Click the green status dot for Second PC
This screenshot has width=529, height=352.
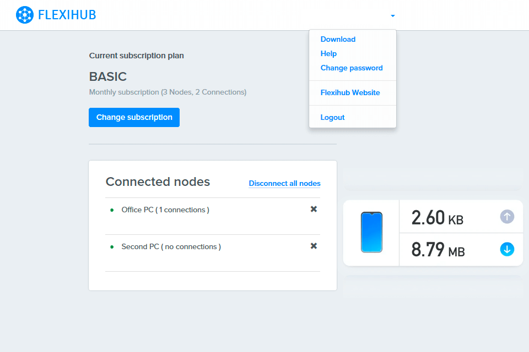(x=112, y=247)
